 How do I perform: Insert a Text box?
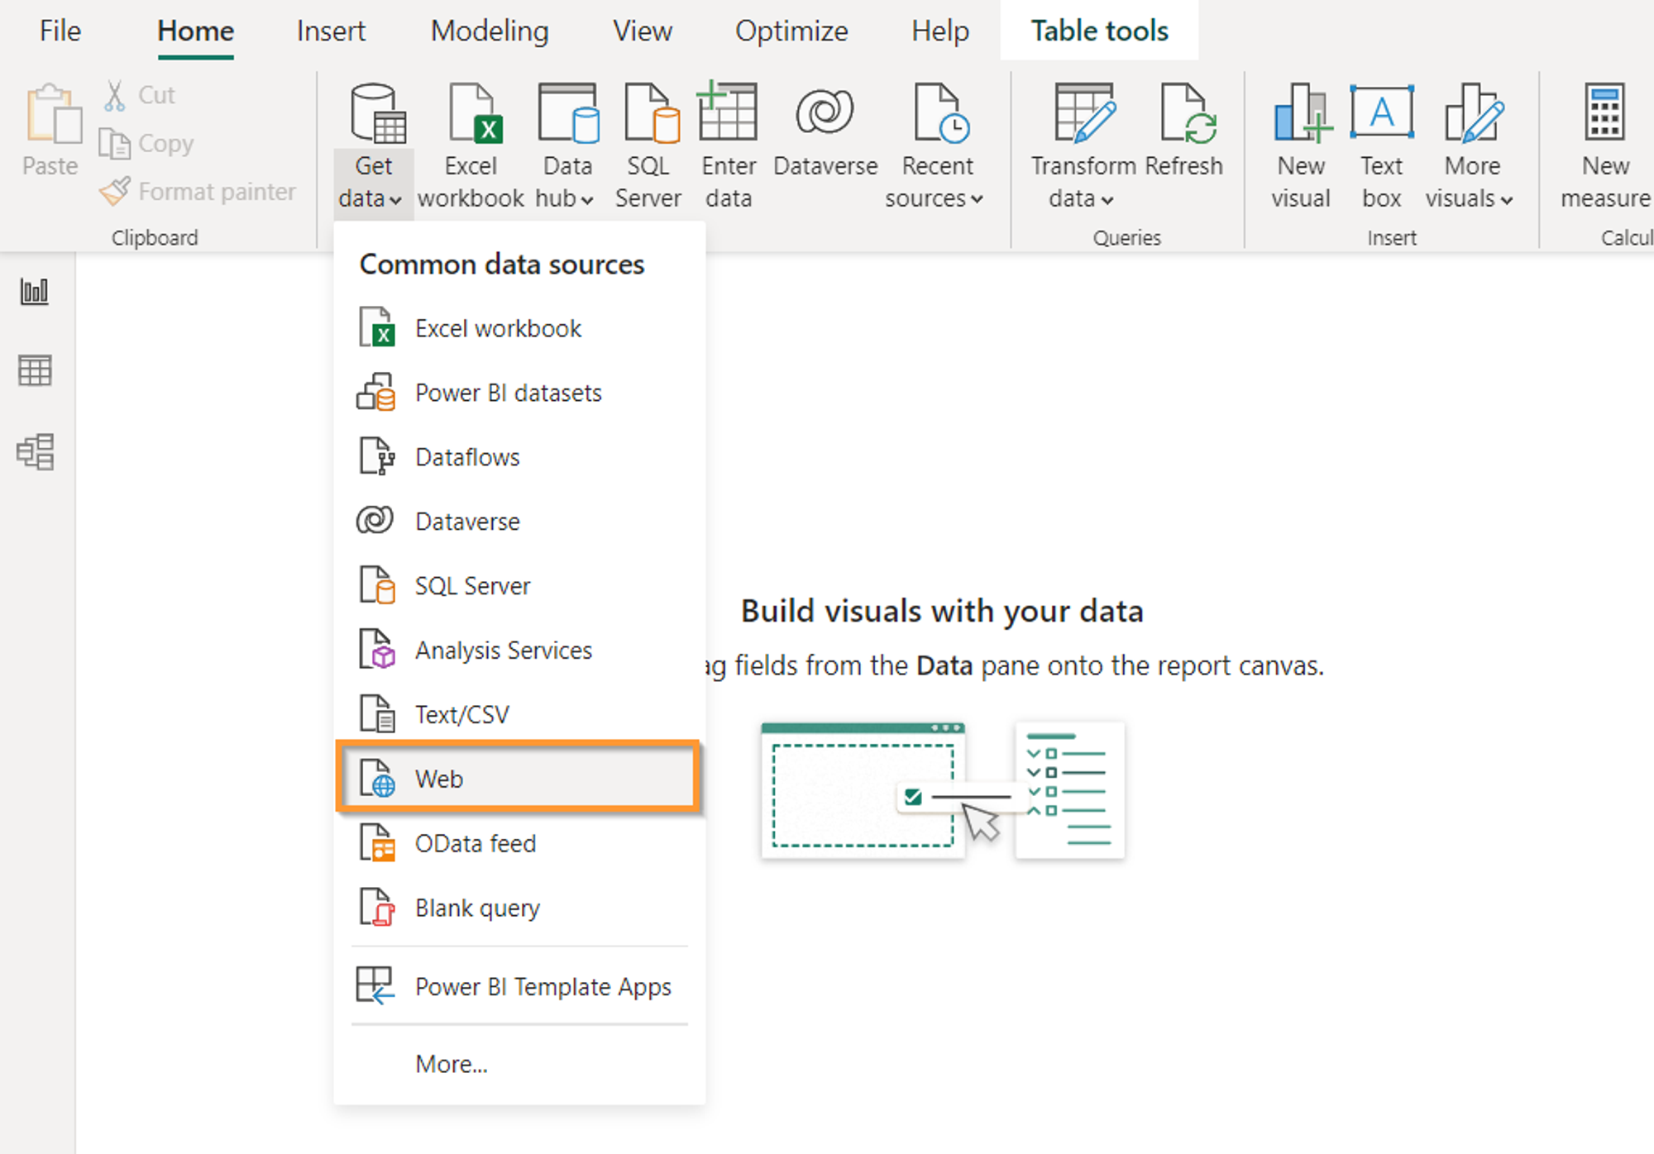pos(1382,146)
